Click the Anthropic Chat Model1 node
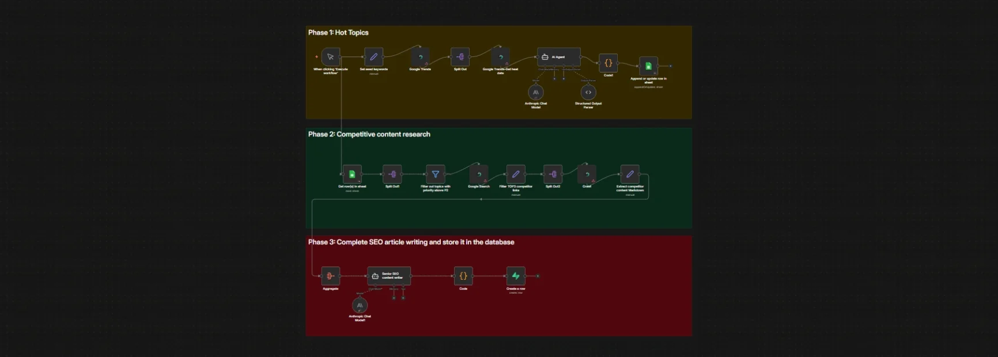The image size is (998, 357). coord(360,305)
